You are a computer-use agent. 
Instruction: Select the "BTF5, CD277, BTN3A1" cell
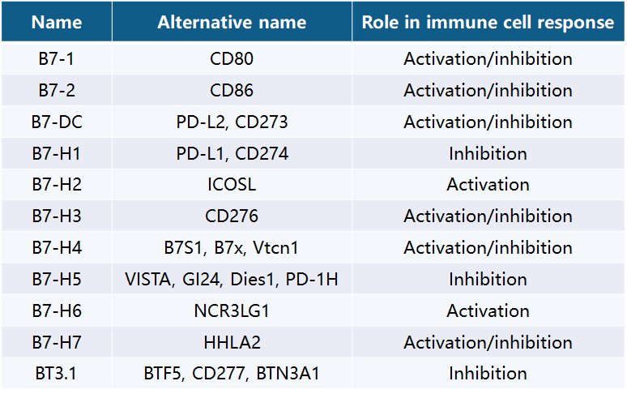231,373
